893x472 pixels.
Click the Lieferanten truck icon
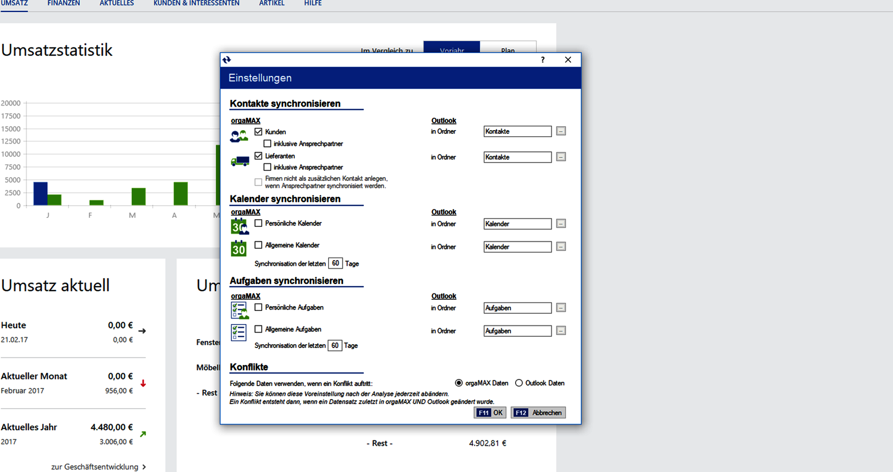[240, 161]
